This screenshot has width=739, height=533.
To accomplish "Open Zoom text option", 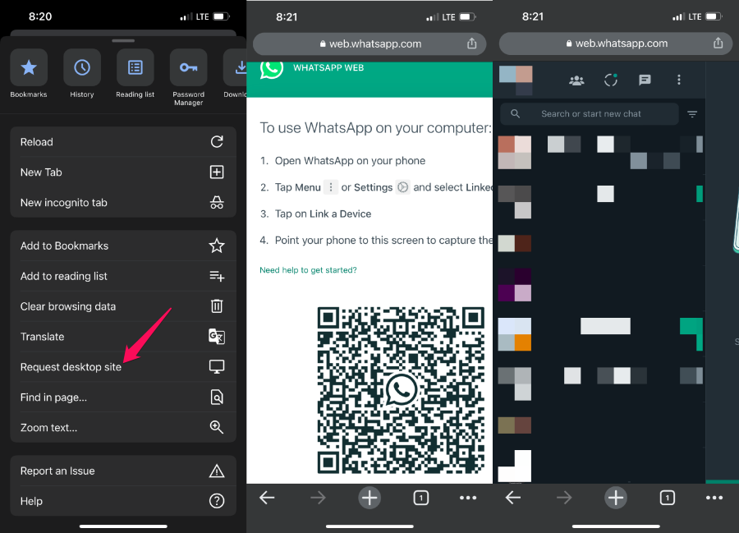I will click(x=123, y=427).
